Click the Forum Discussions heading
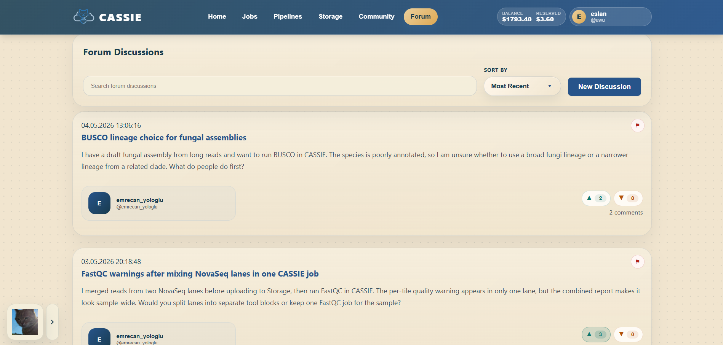The width and height of the screenshot is (723, 345). coord(123,52)
